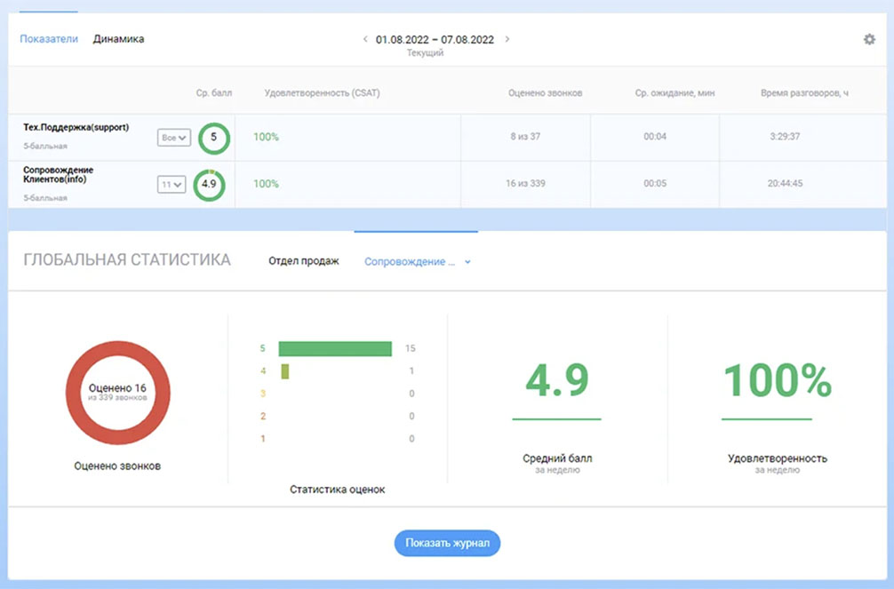Click the 4.9 Средний балл weekly indicator

point(557,381)
